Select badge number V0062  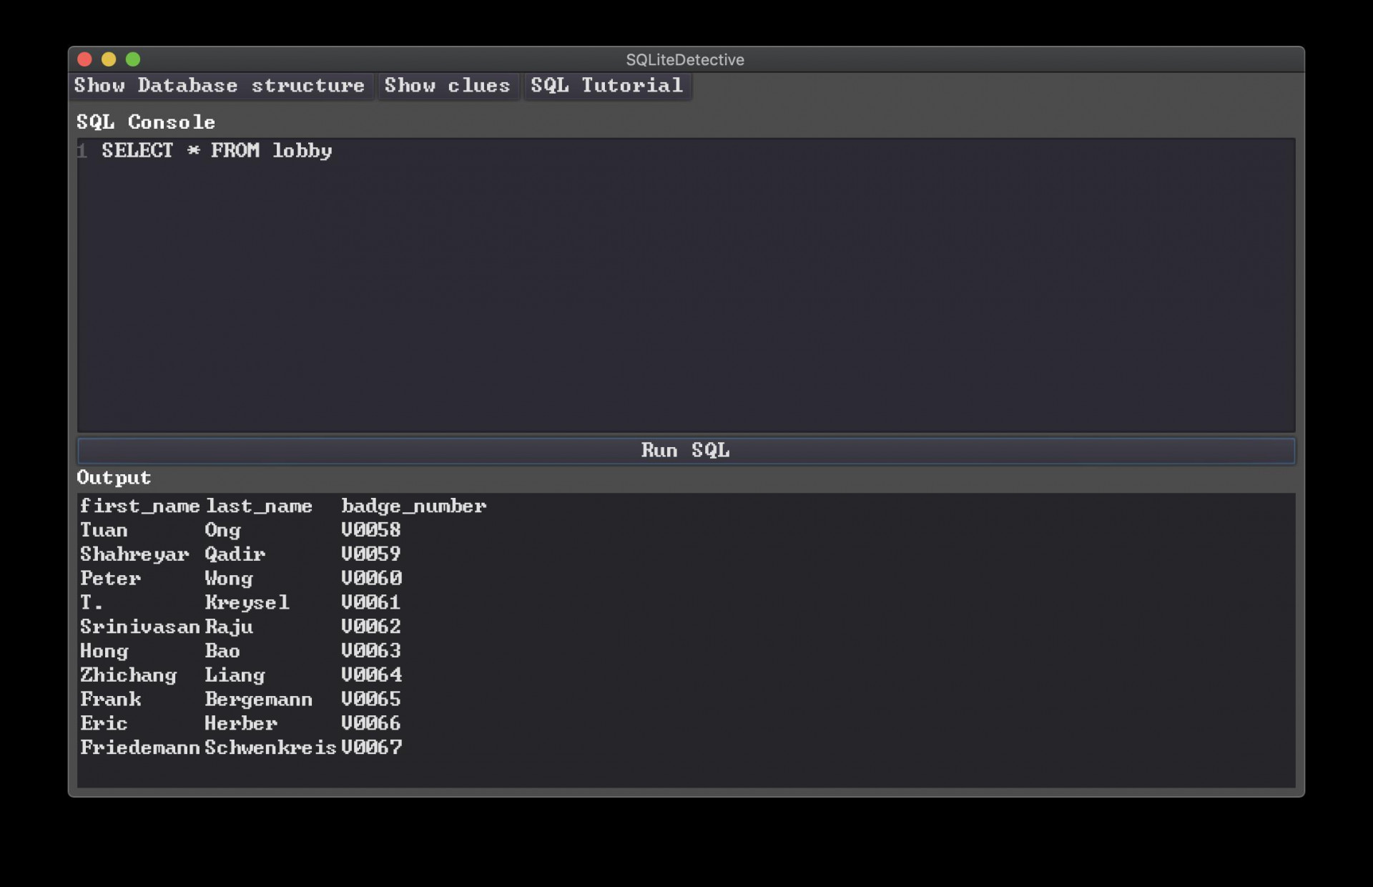point(371,627)
